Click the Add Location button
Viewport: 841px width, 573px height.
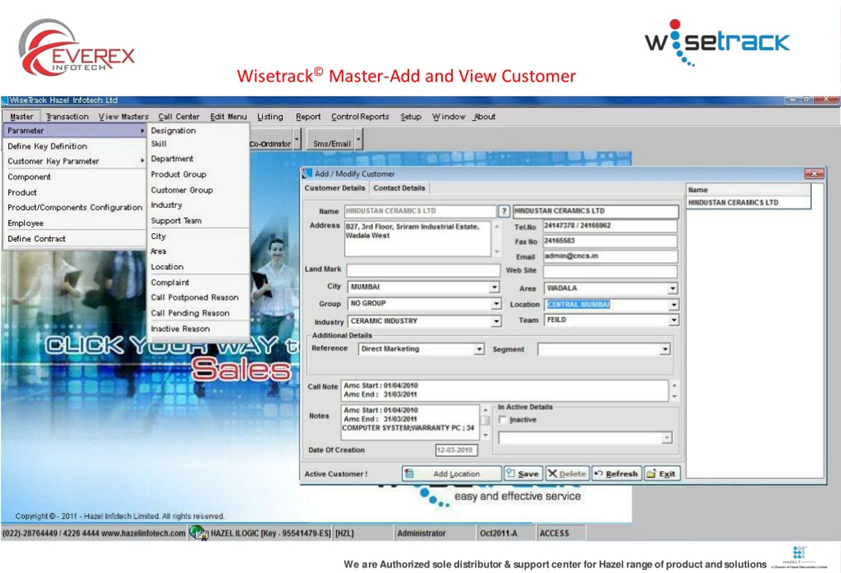click(451, 474)
